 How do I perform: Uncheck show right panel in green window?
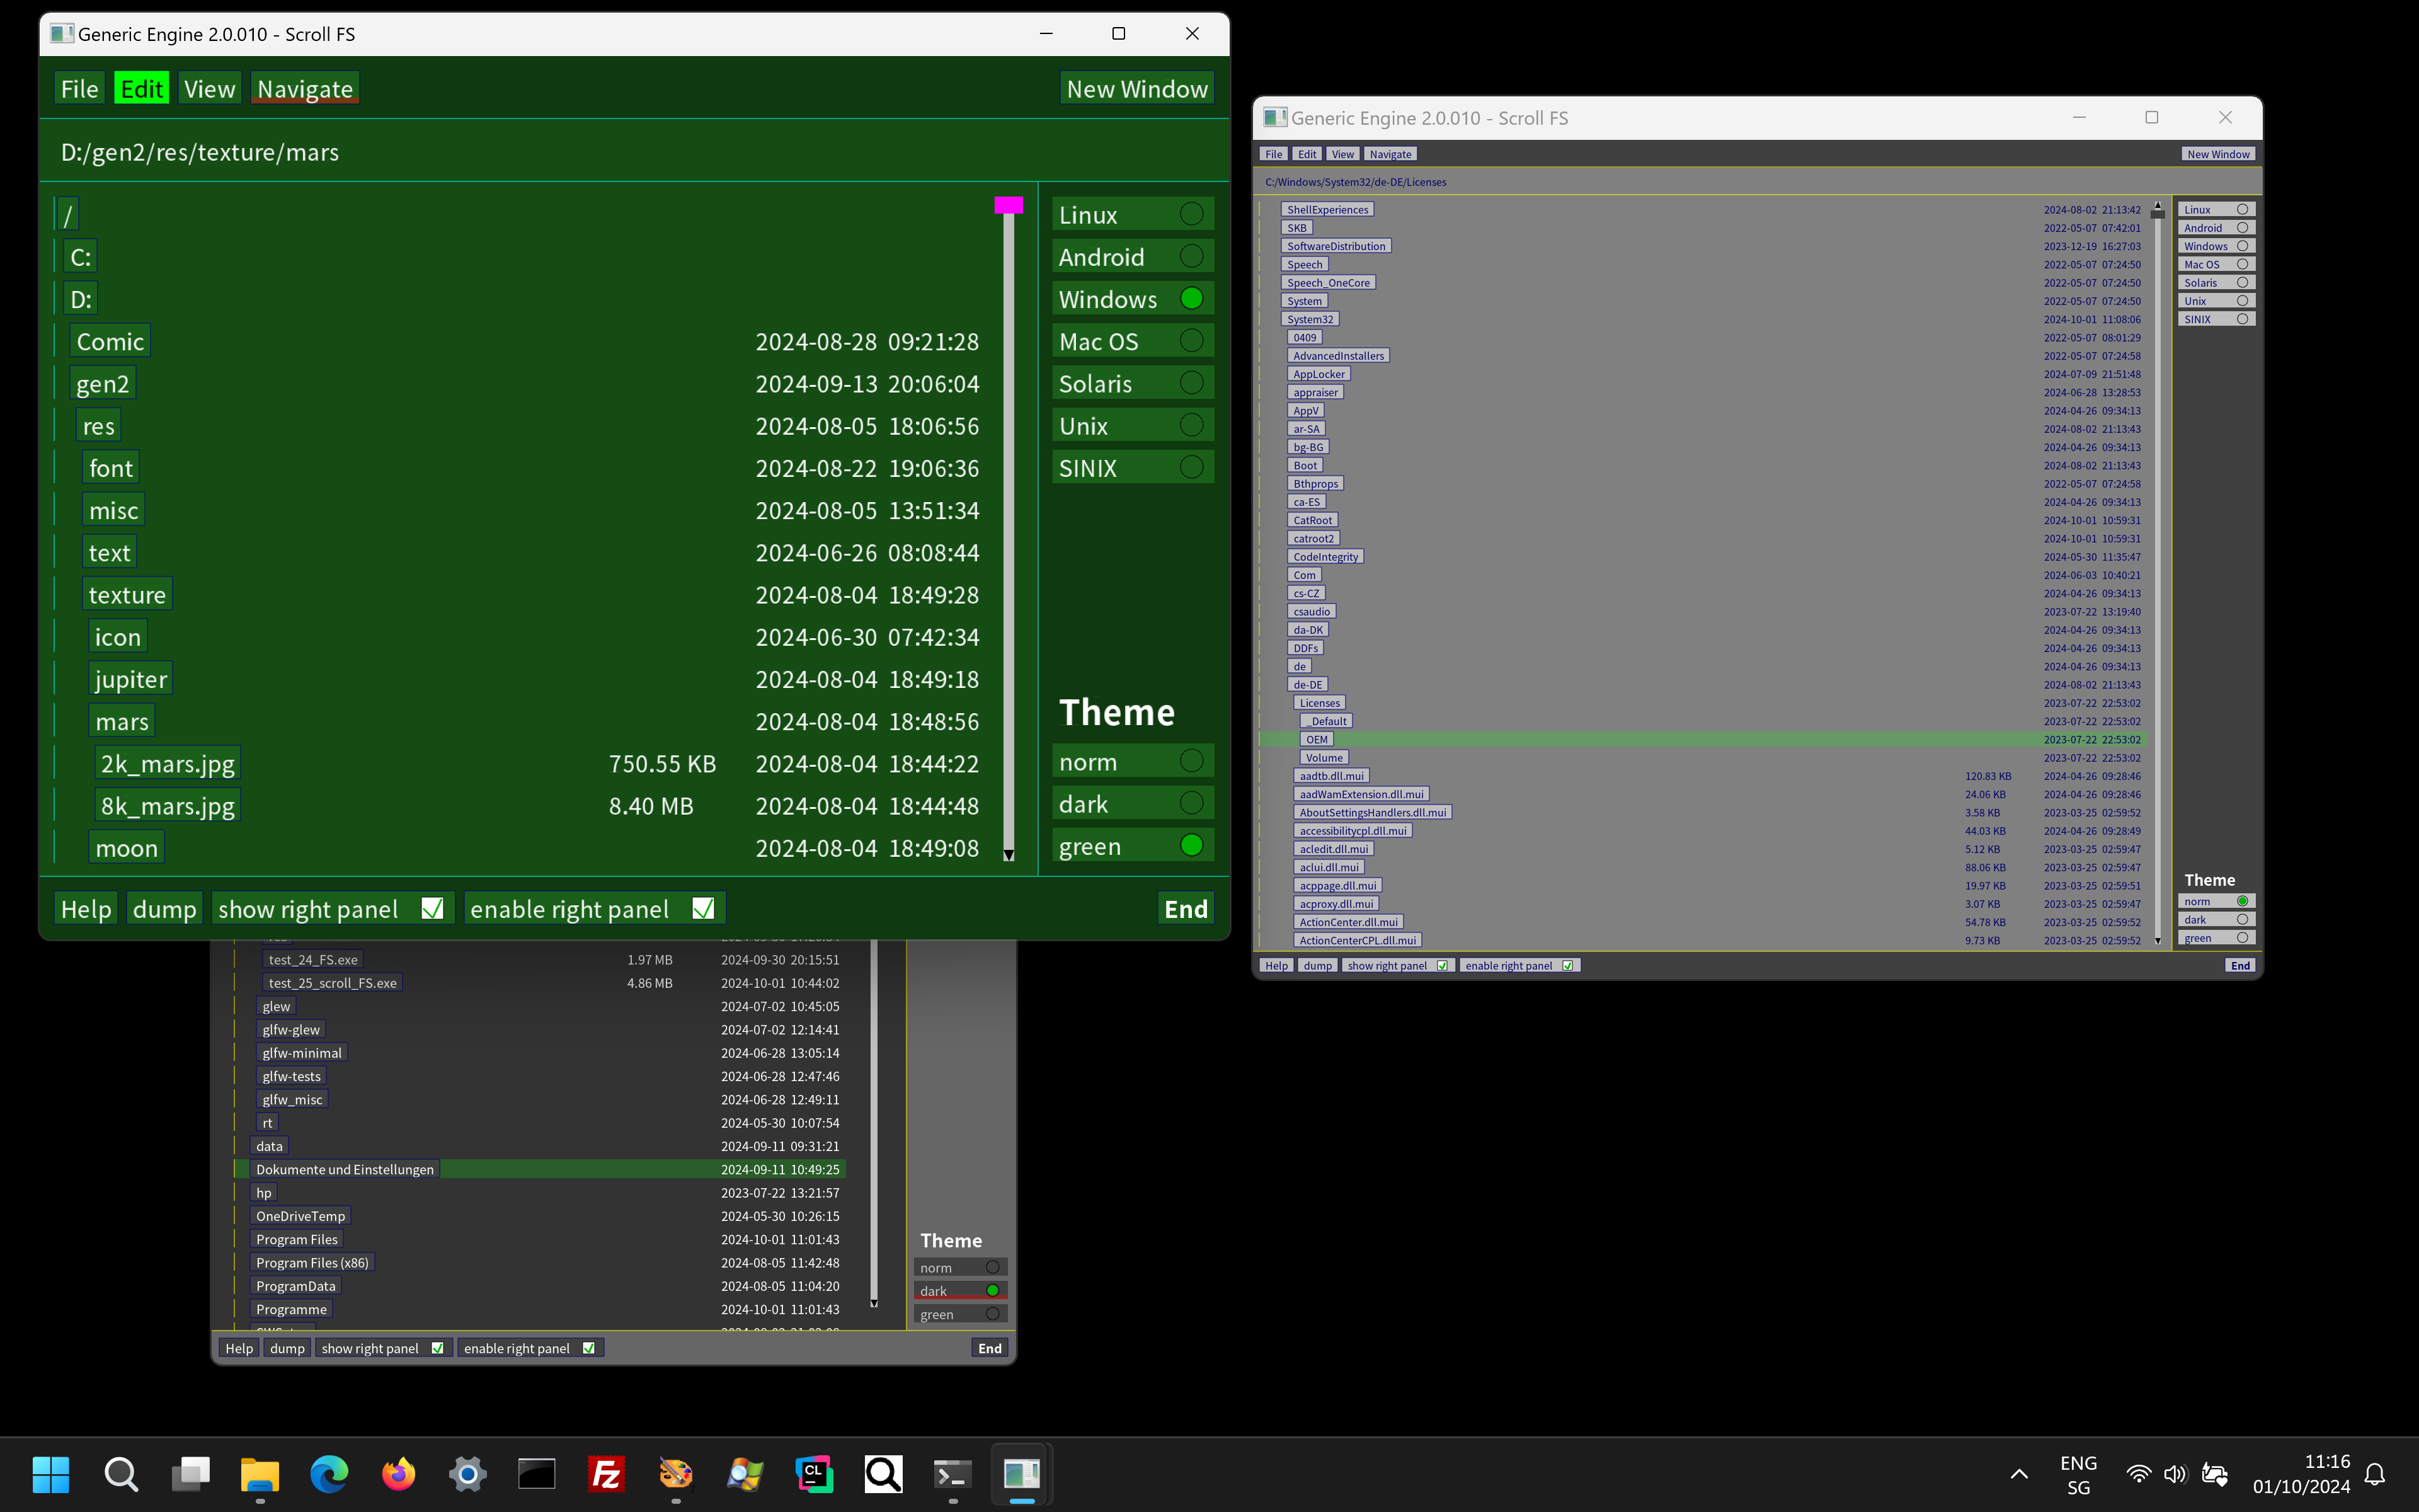click(432, 908)
